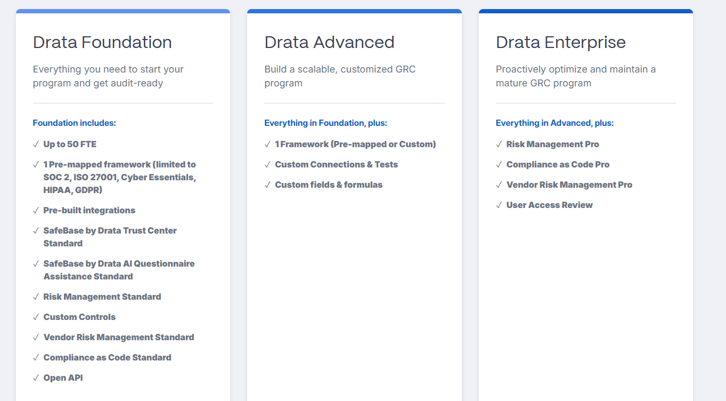Click the 'Risk Management Standard' feature

click(x=102, y=296)
